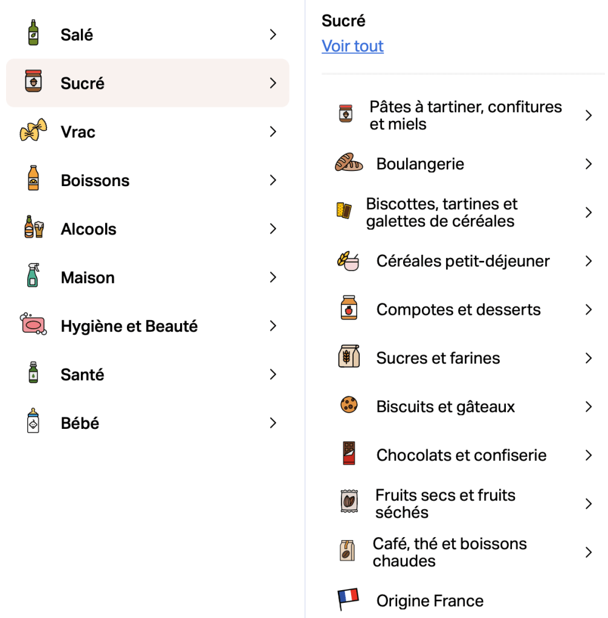Expand Boissons using its chevron arrow
The width and height of the screenshot is (608, 618).
click(273, 180)
